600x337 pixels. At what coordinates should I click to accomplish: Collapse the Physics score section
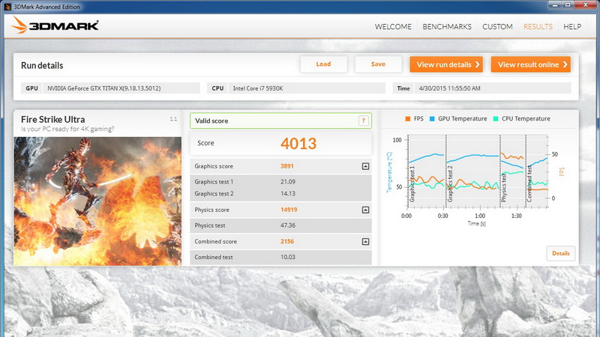pos(365,210)
